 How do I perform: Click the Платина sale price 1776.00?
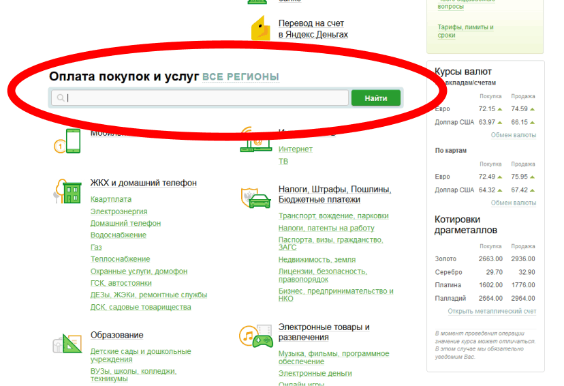coord(523,285)
